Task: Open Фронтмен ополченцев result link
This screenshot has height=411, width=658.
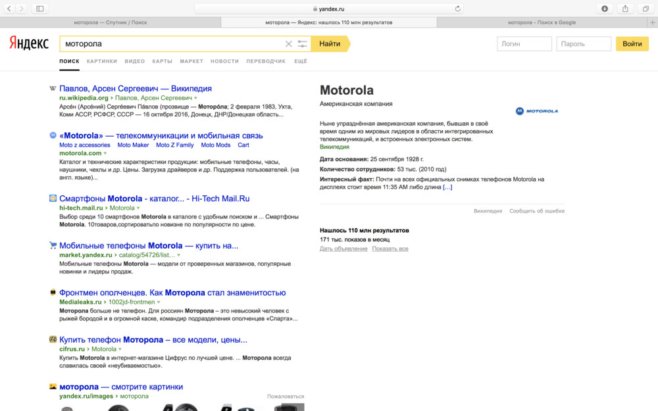Action: click(x=172, y=293)
